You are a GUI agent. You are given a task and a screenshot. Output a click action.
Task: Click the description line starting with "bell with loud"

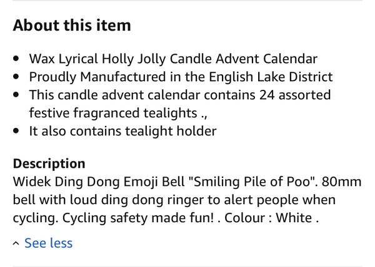[x=174, y=200]
